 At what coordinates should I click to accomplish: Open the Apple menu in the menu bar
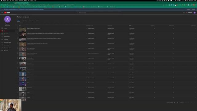pos(2,1)
